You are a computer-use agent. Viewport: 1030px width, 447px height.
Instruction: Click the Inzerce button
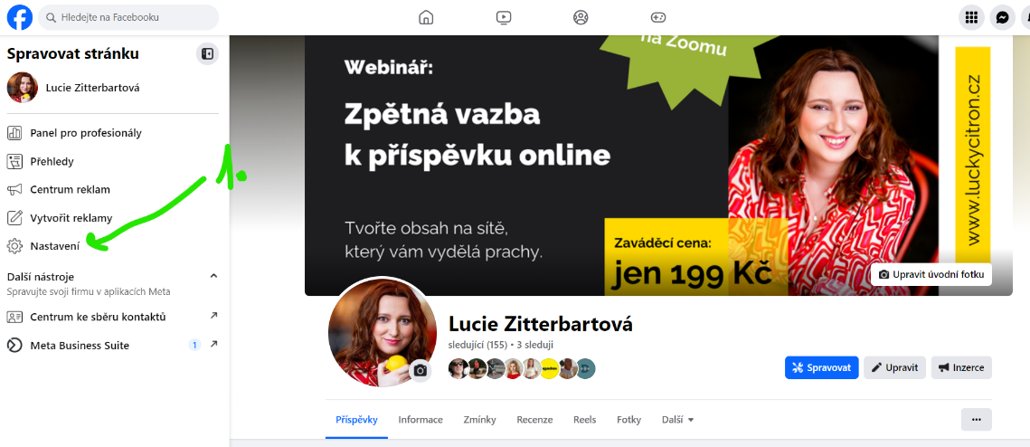[961, 367]
